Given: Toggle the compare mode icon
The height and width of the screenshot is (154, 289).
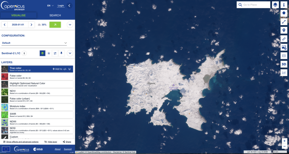Looking at the screenshot, I should pyautogui.click(x=55, y=53).
